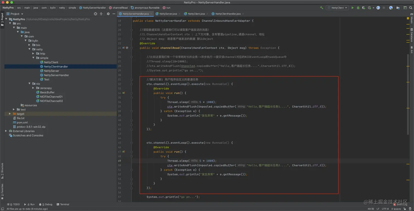414x211 pixels.
Task: Click the Build Project hammer icon
Action: 321,8
